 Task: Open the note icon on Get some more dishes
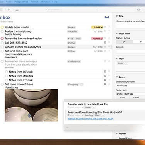tap(105, 84)
